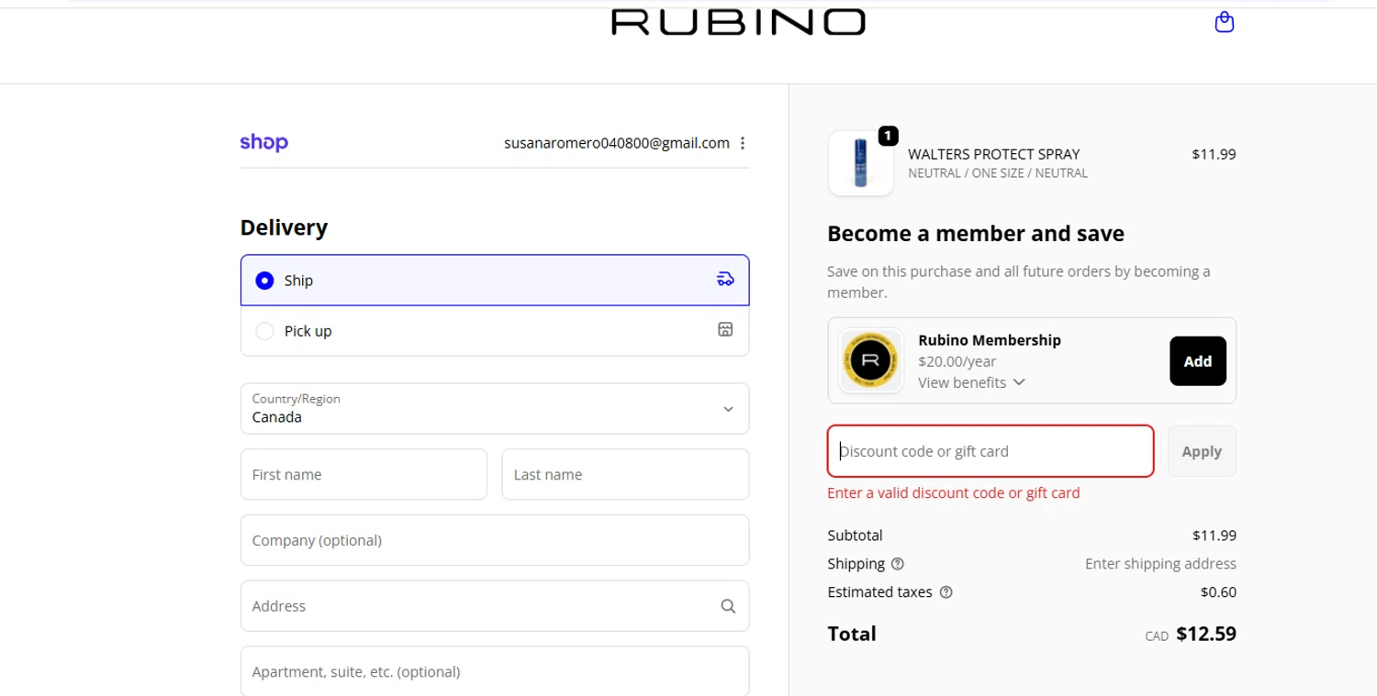
Task: Focus the Address field
Action: (x=495, y=606)
